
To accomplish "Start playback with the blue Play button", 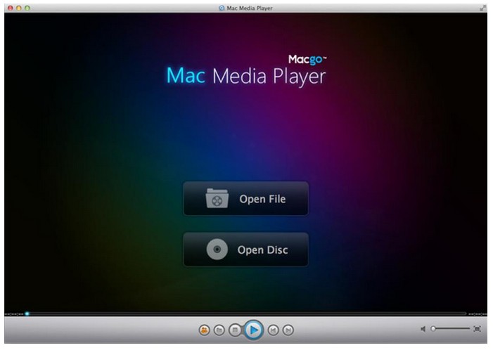I will pyautogui.click(x=253, y=330).
